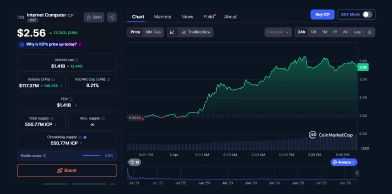Show Circulating supply info icon
Image resolution: width=392 pixels, height=194 pixels.
coord(80,137)
